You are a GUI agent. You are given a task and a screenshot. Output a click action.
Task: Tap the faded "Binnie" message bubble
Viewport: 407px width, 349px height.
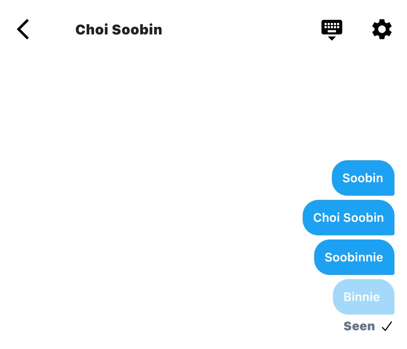(364, 297)
